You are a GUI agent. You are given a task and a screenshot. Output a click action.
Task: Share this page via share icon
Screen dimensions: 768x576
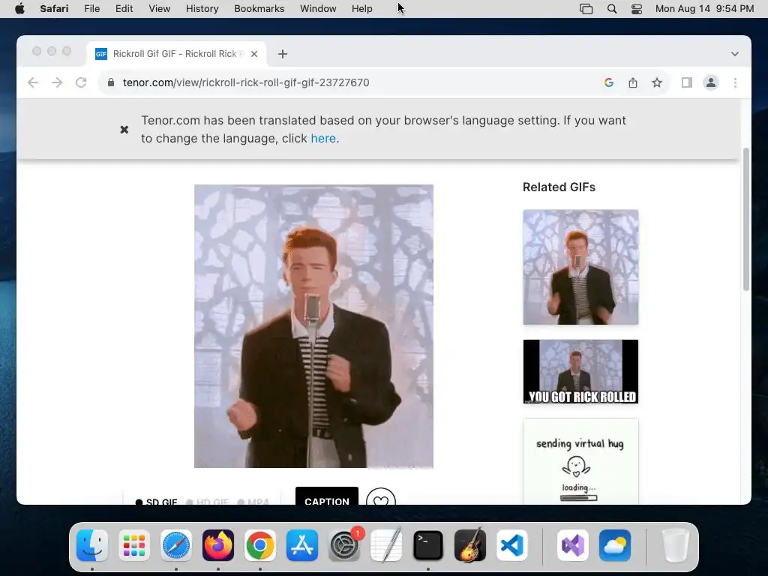[x=633, y=82]
